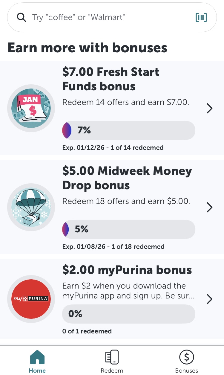Switch to the Redeem tab label
Viewport: 224px width, 375px height.
point(112,371)
